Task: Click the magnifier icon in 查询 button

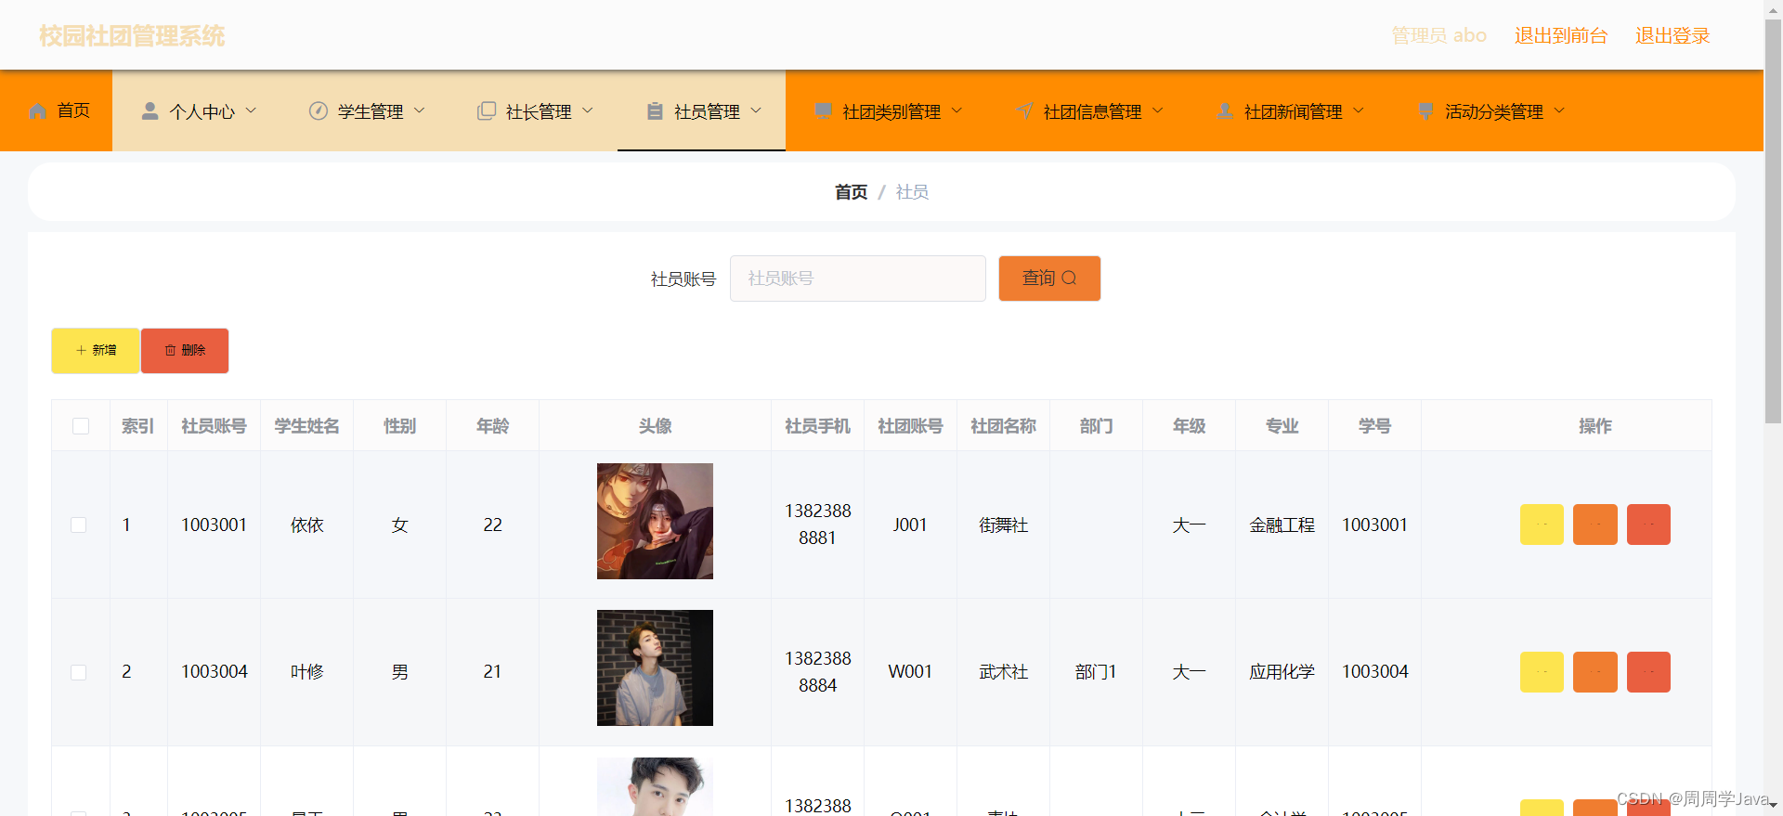Action: (1069, 278)
